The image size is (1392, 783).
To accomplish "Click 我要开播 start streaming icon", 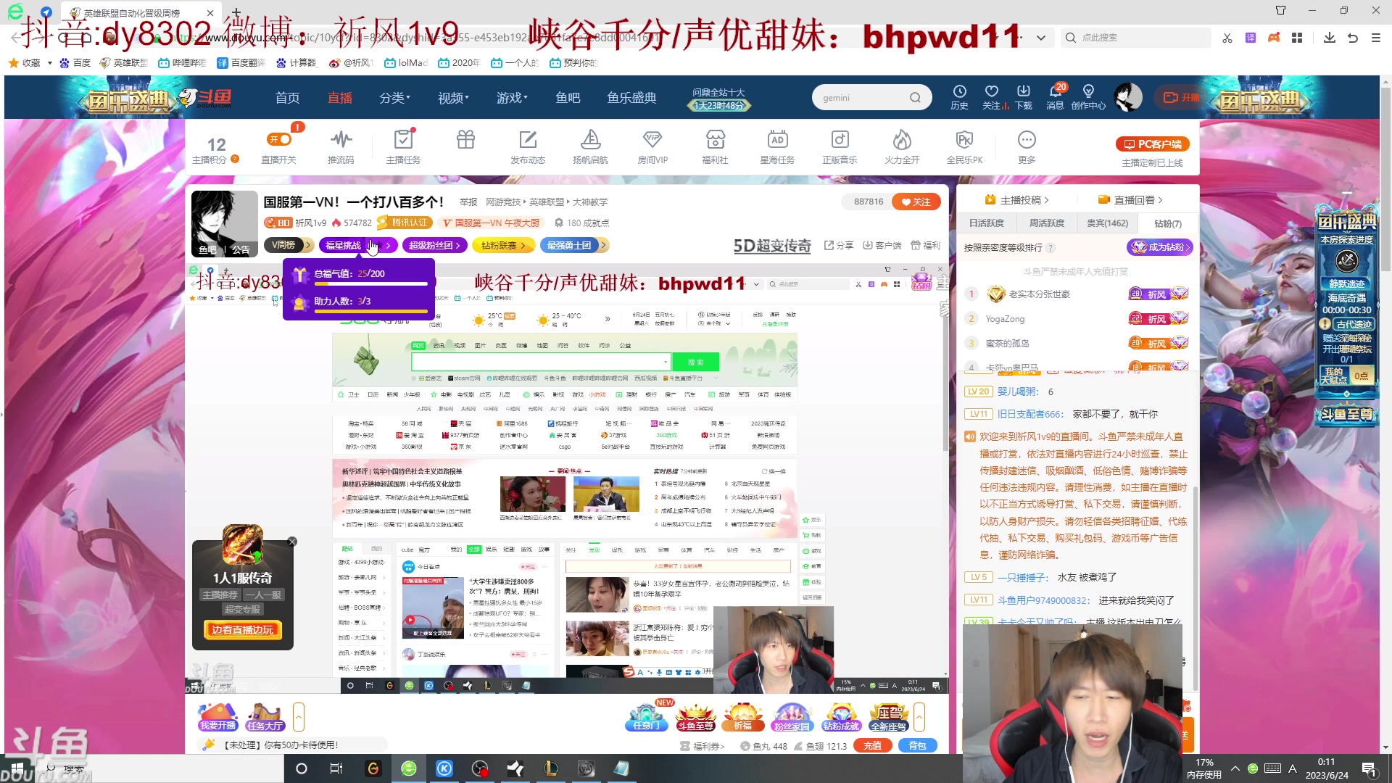I will coord(217,716).
